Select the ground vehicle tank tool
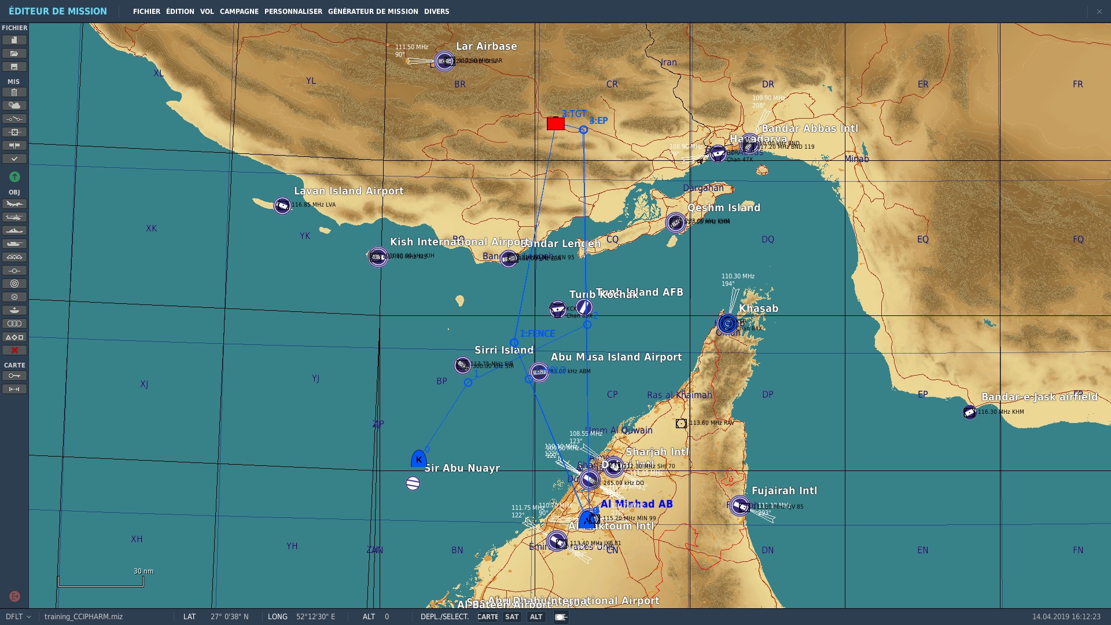The width and height of the screenshot is (1111, 625). point(14,244)
